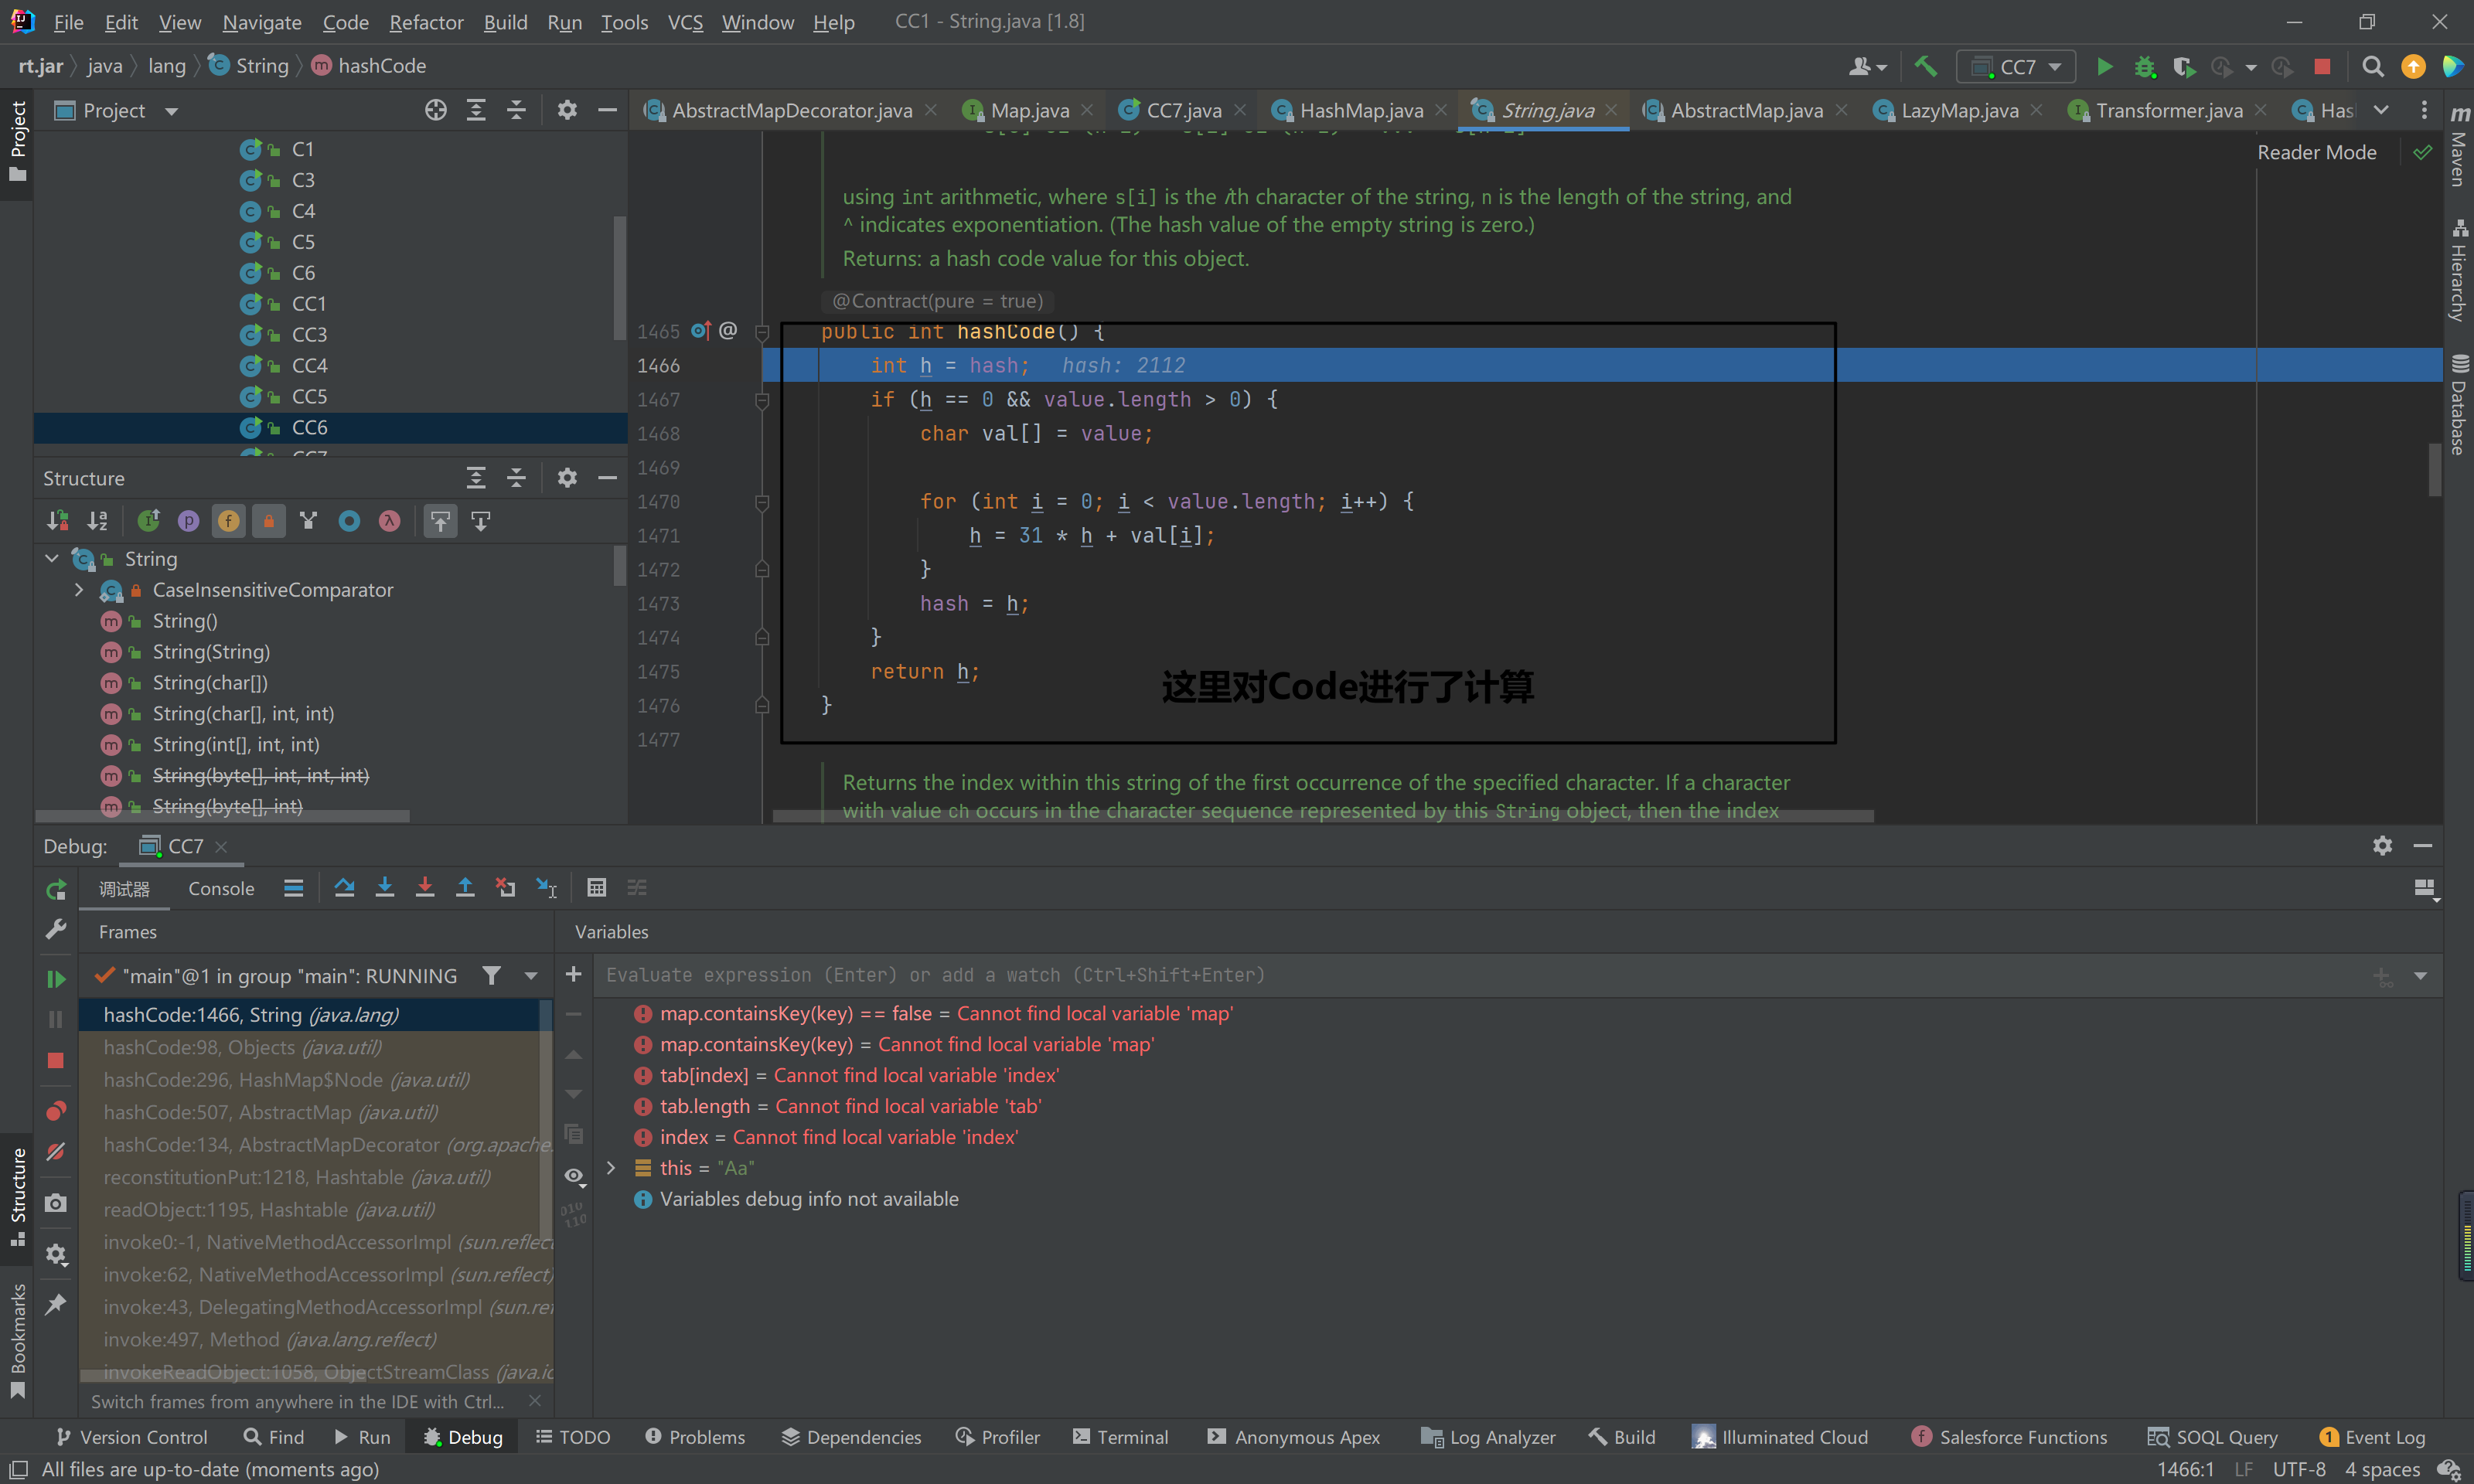Viewport: 2474px width, 1484px height.
Task: Click the Stop button in top toolbar
Action: coord(2322,66)
